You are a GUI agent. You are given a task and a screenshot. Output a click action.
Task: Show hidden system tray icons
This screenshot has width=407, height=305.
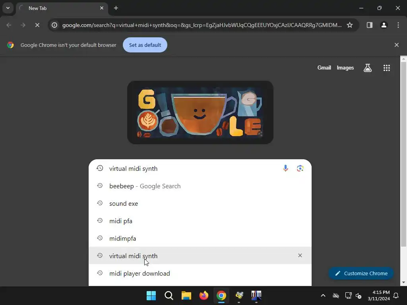tap(323, 295)
